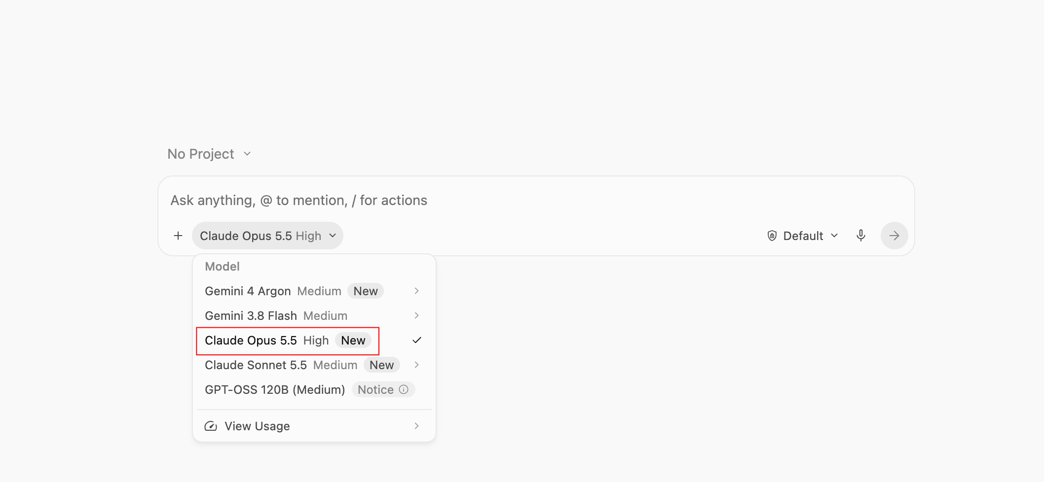
Task: Click the shield icon beside Default
Action: (772, 236)
